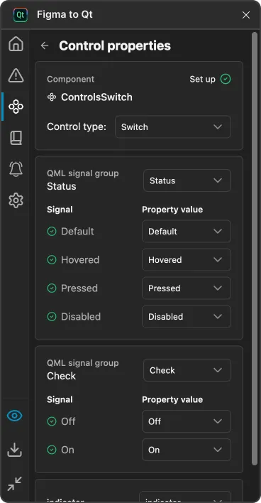Open the Status signal group dropdown
The image size is (261, 503).
pos(187,180)
